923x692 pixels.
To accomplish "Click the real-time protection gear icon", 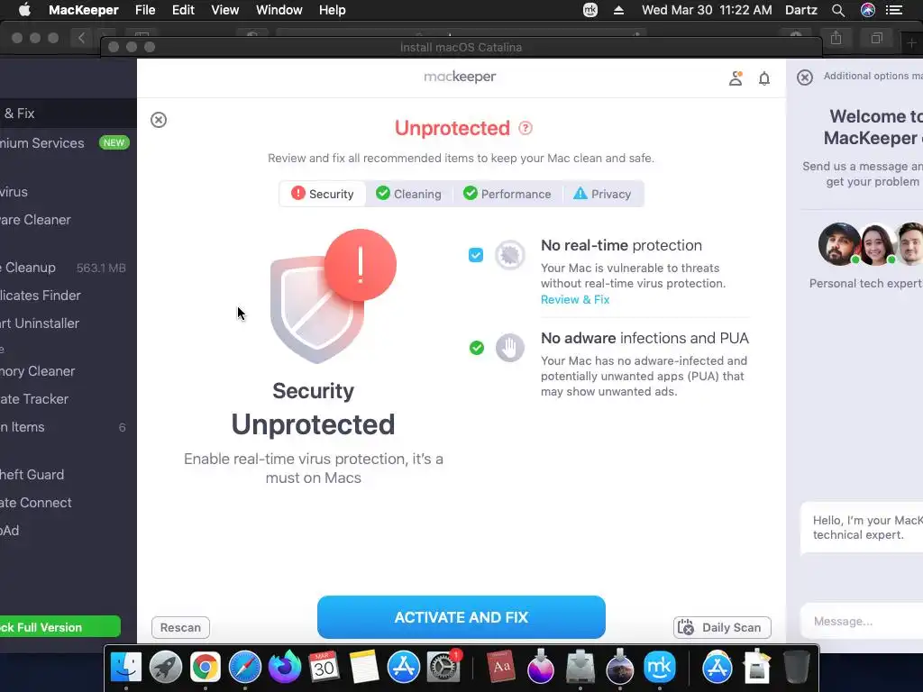I will 510,255.
